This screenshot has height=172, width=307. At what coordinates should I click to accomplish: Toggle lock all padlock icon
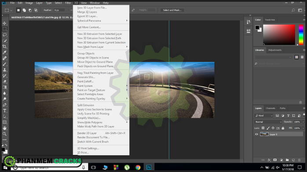pyautogui.click(x=283, y=128)
